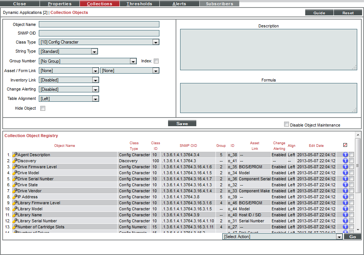Expand the Group Number dropdown

[x=133, y=61]
